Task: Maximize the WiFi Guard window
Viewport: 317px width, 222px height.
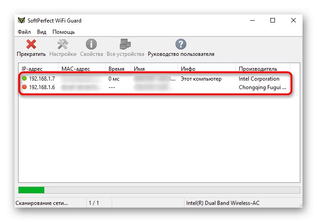Action: [273, 20]
